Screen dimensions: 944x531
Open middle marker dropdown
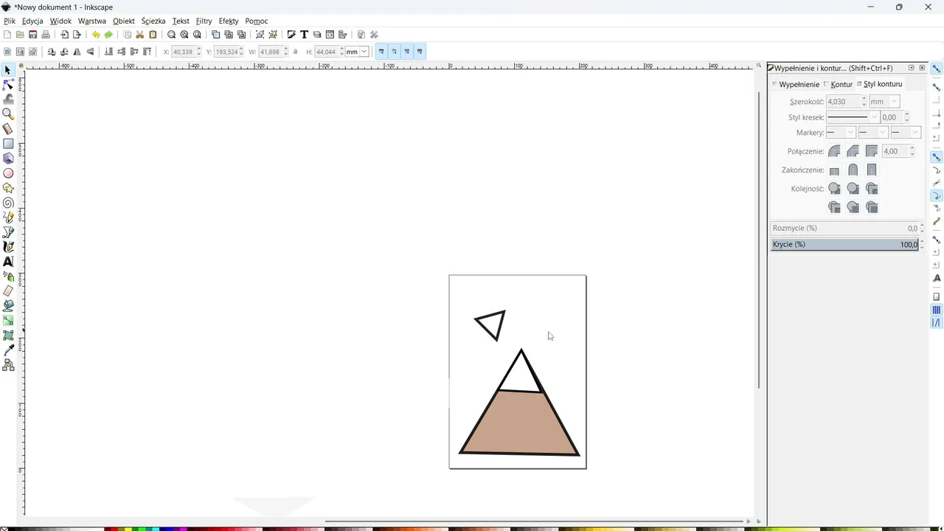pos(872,133)
